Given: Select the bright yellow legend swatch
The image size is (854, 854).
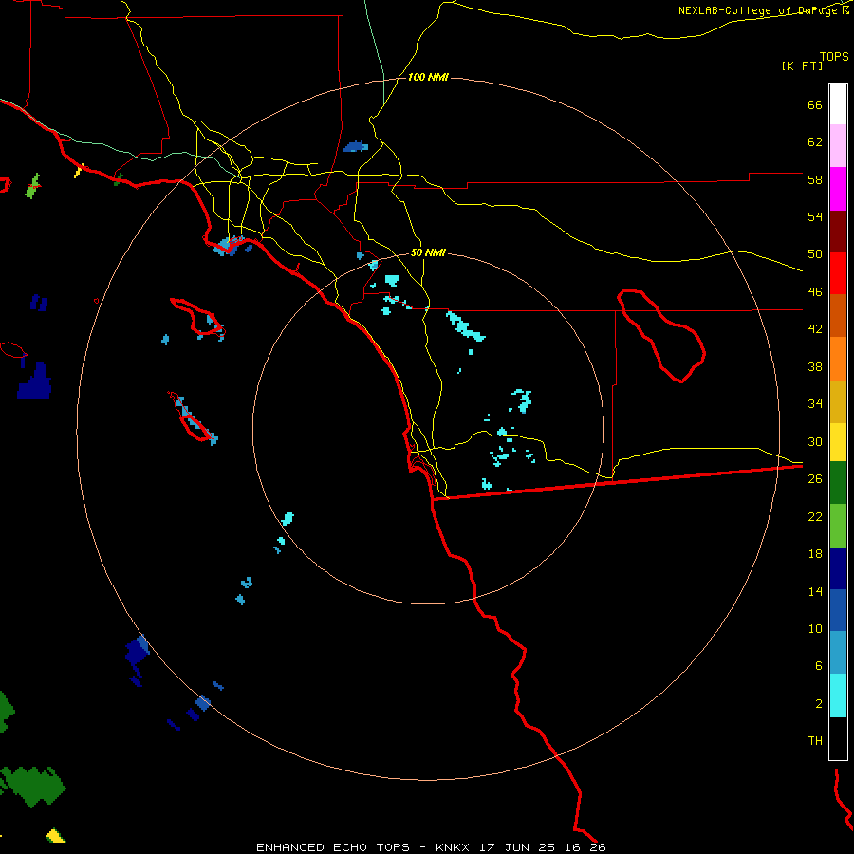Looking at the screenshot, I should point(838,442).
